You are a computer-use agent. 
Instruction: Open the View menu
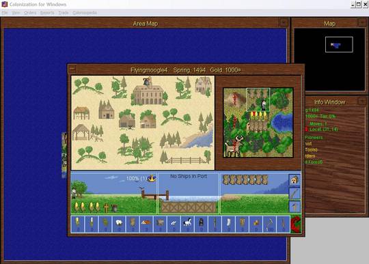click(x=16, y=13)
